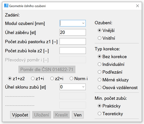This screenshot has height=124, width=144.
Task: Select Osová vzdálenost correction type
Action: tap(117, 88)
